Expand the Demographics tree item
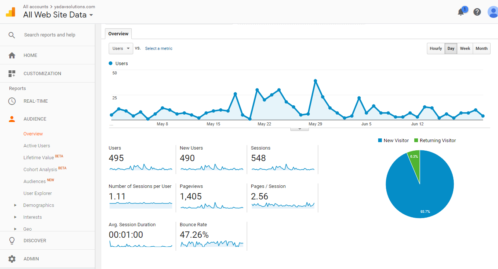This screenshot has width=498, height=269. (x=16, y=205)
